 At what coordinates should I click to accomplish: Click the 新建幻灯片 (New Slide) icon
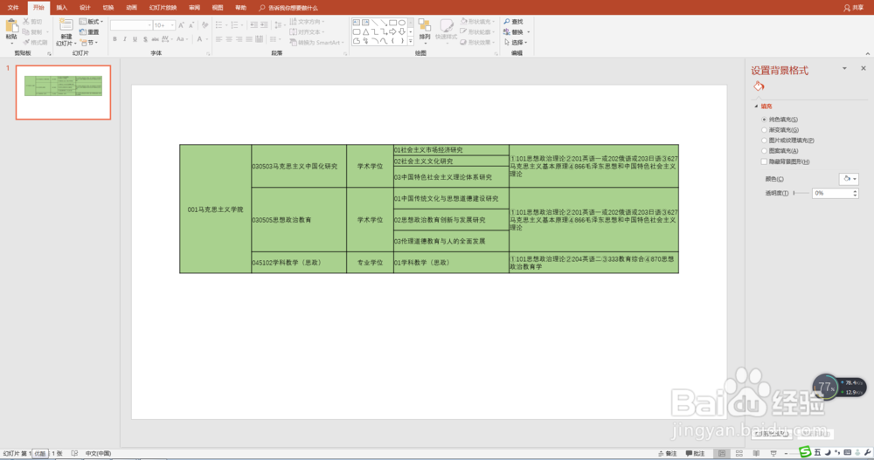tap(66, 25)
